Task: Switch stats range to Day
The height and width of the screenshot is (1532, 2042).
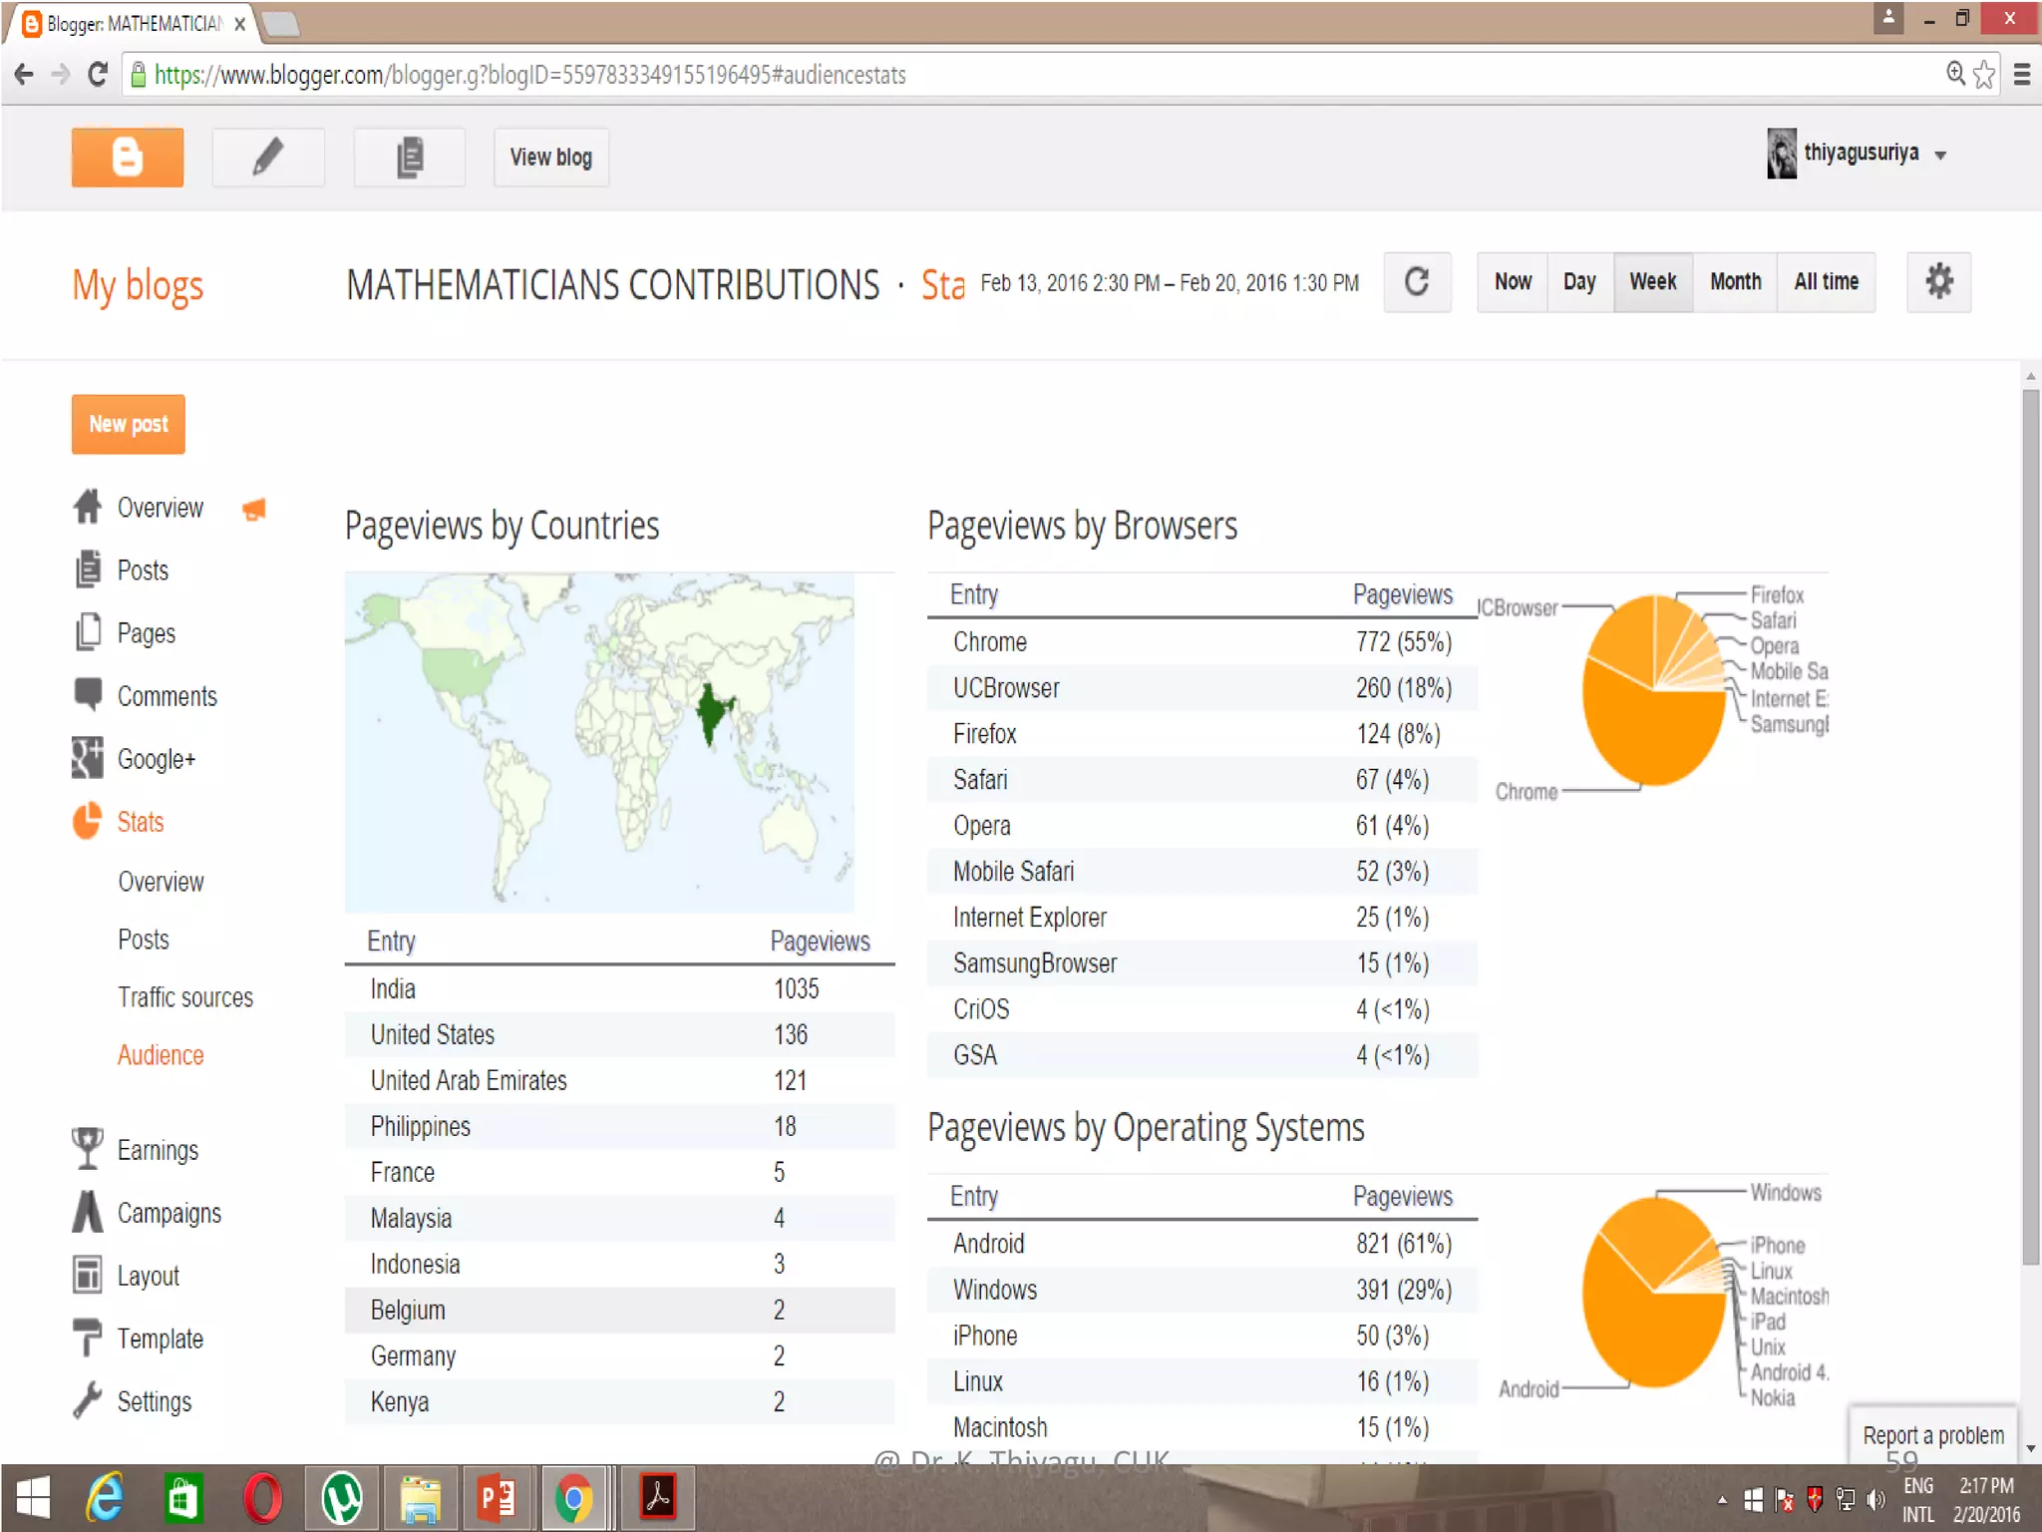Action: click(1578, 282)
